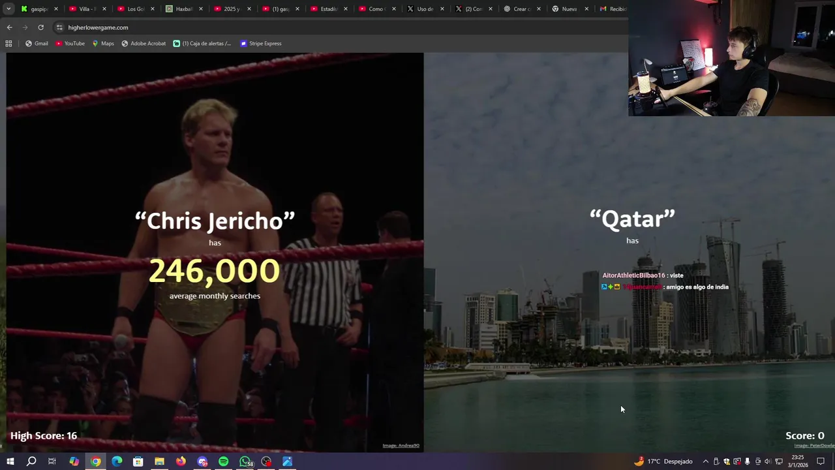Open the YouTube bookmark
This screenshot has width=835, height=470.
(70, 44)
